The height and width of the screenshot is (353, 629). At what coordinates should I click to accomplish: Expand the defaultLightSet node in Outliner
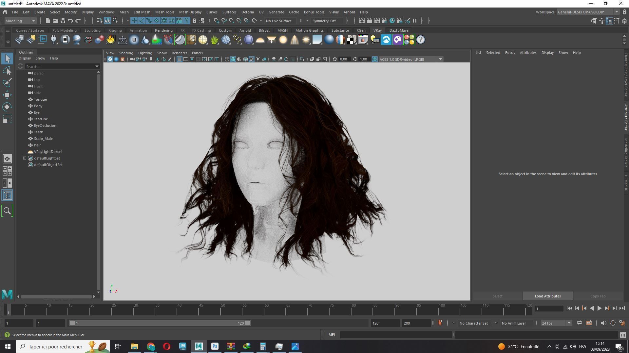[25, 158]
